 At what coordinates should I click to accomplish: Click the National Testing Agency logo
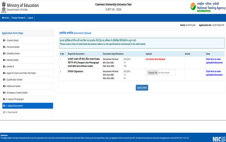[x=208, y=7]
